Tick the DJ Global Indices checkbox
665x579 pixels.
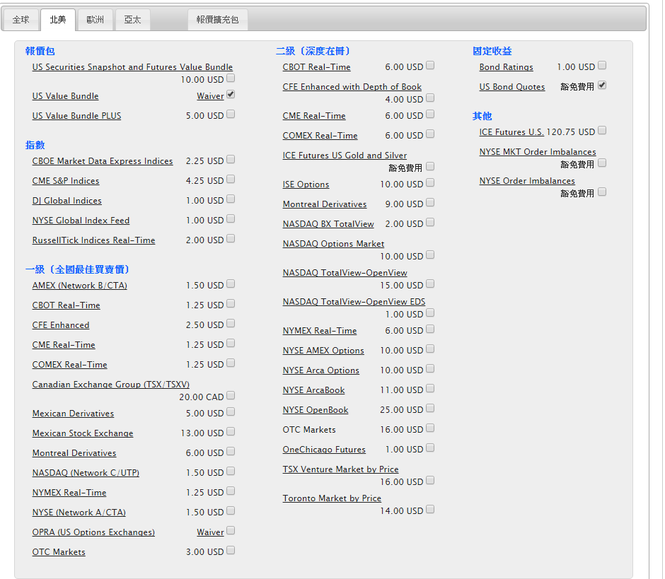231,199
